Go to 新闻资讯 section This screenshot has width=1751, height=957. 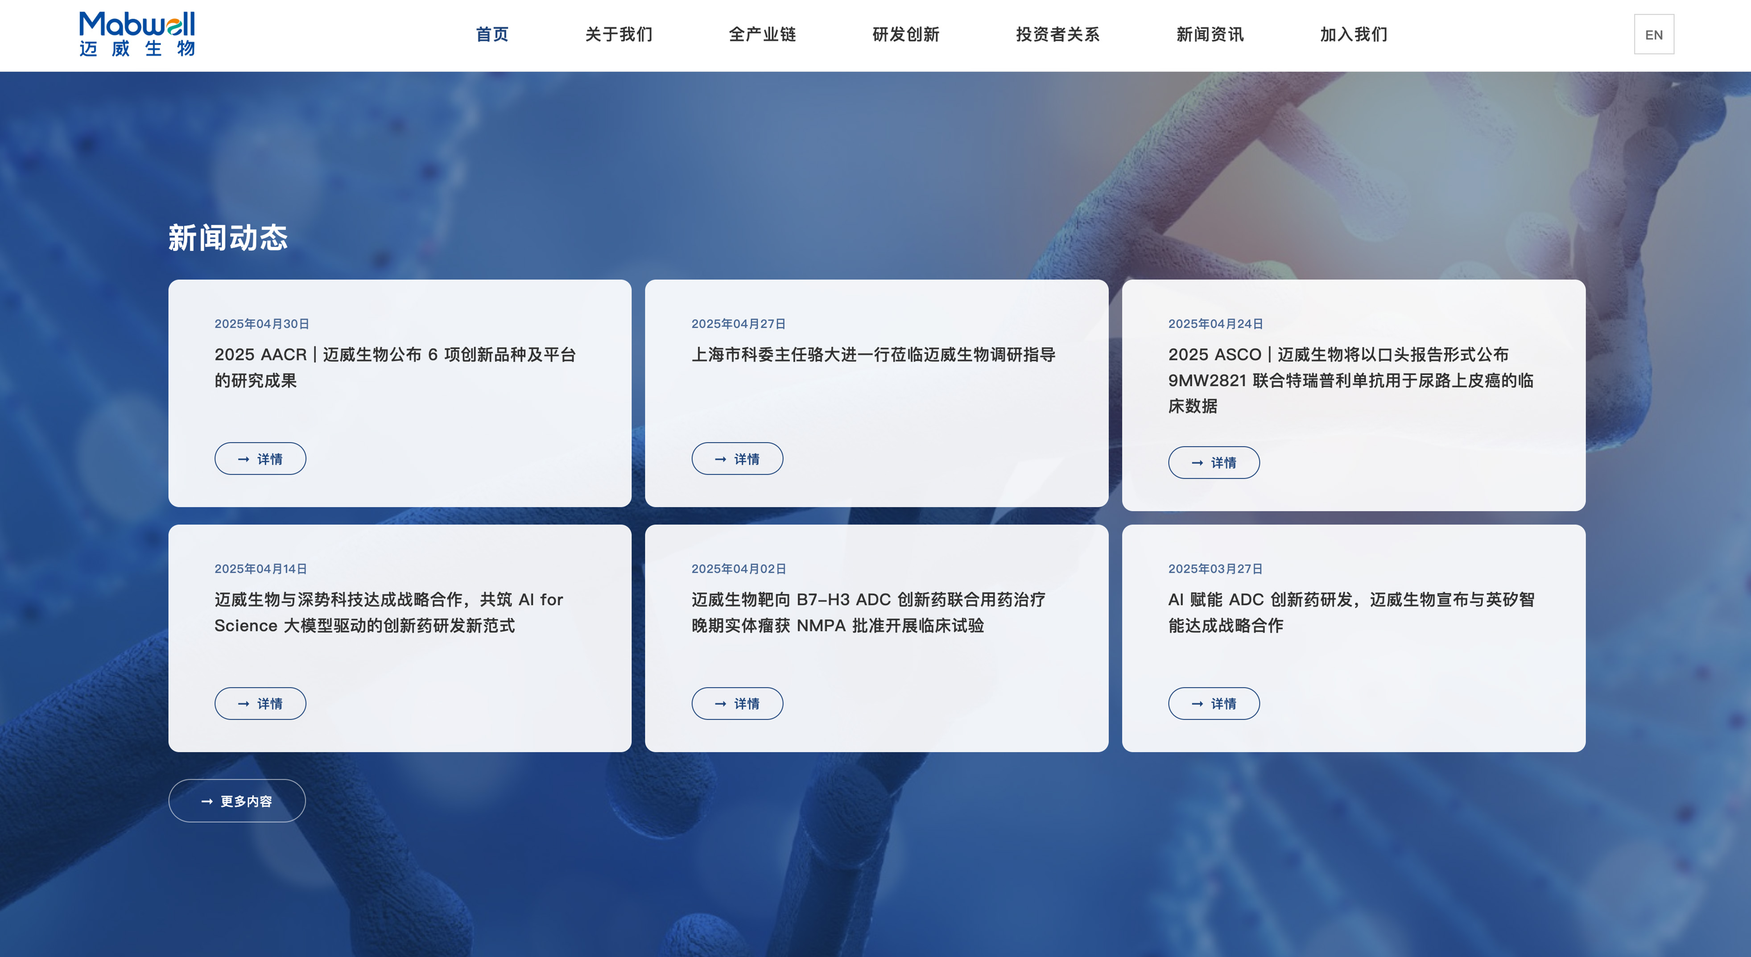pyautogui.click(x=1209, y=35)
